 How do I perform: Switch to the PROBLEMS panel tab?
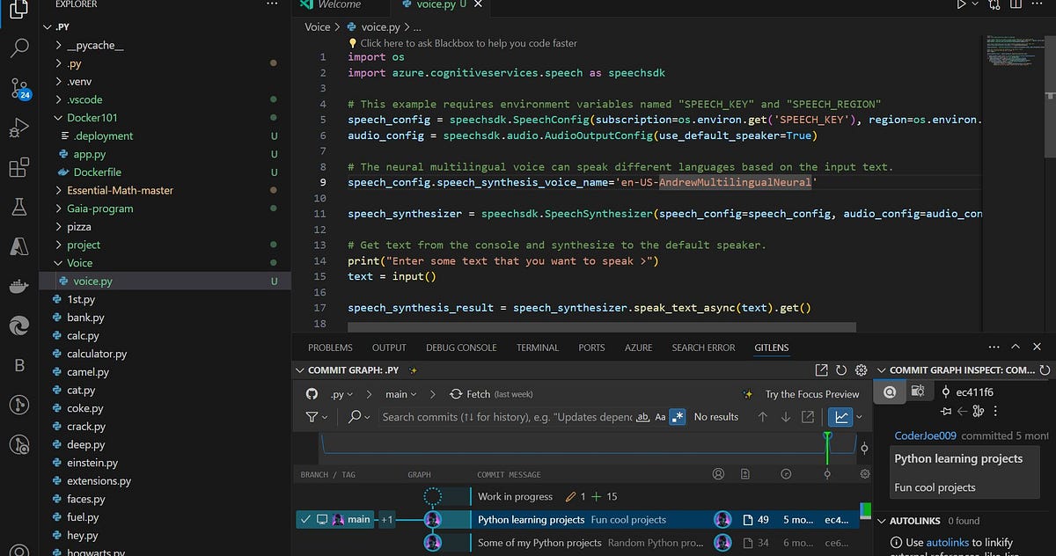pyautogui.click(x=330, y=347)
